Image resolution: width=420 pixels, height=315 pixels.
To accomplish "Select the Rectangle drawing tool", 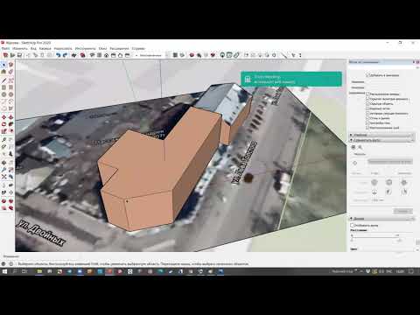I will coord(3,87).
